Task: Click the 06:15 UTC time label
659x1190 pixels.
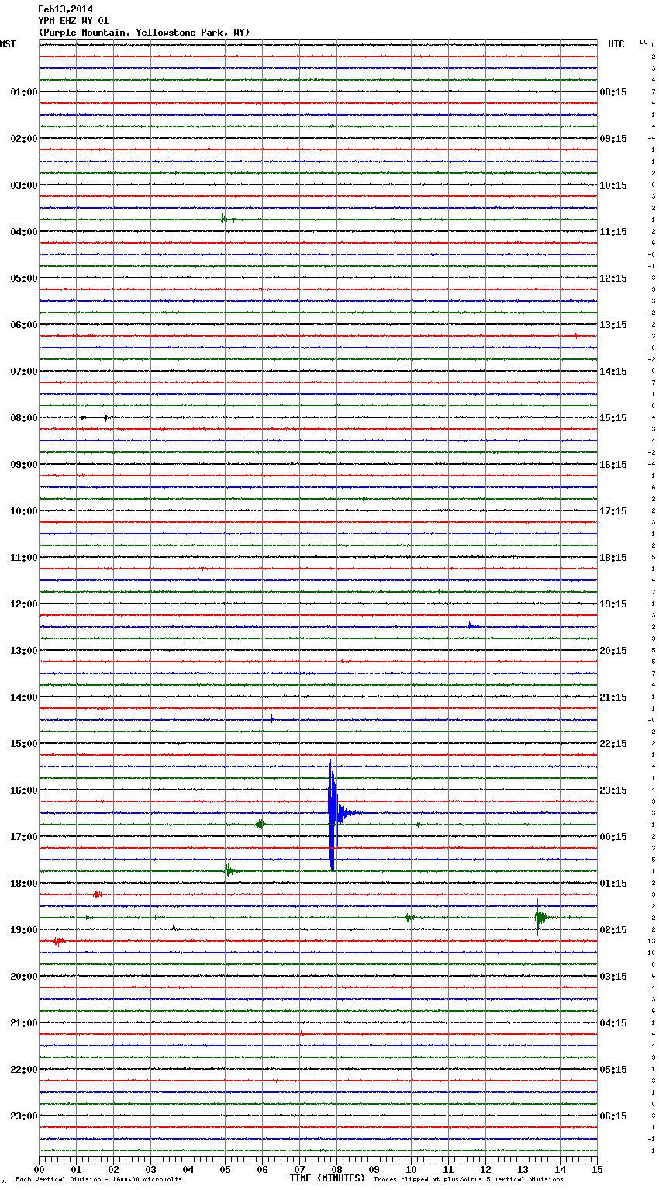Action: pos(613,1116)
